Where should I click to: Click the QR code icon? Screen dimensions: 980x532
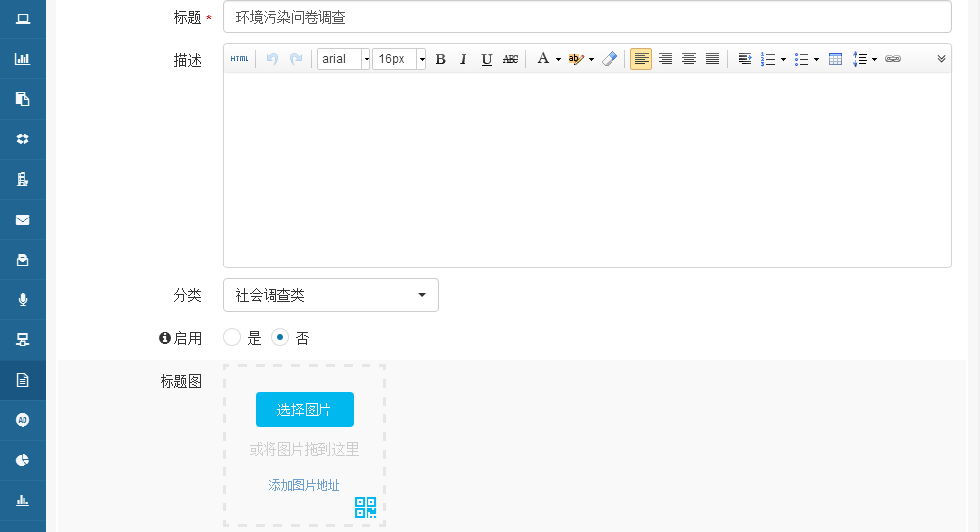(x=366, y=508)
